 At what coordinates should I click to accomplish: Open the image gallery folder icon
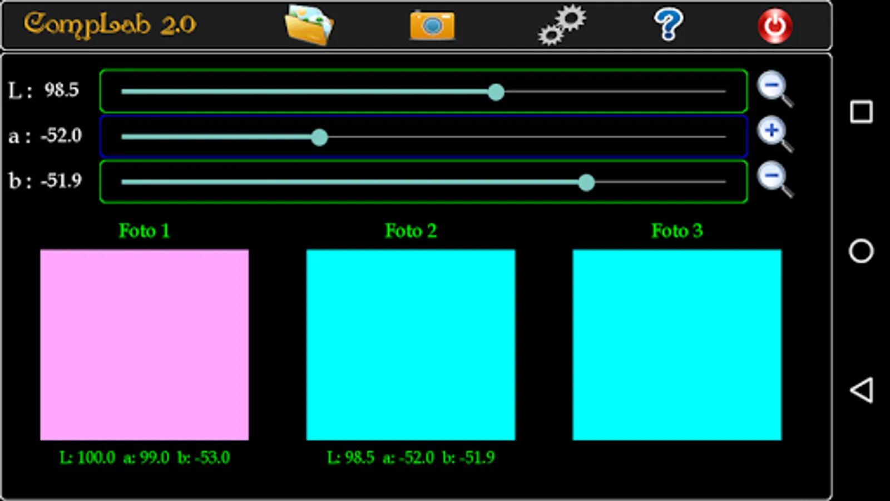click(x=309, y=24)
